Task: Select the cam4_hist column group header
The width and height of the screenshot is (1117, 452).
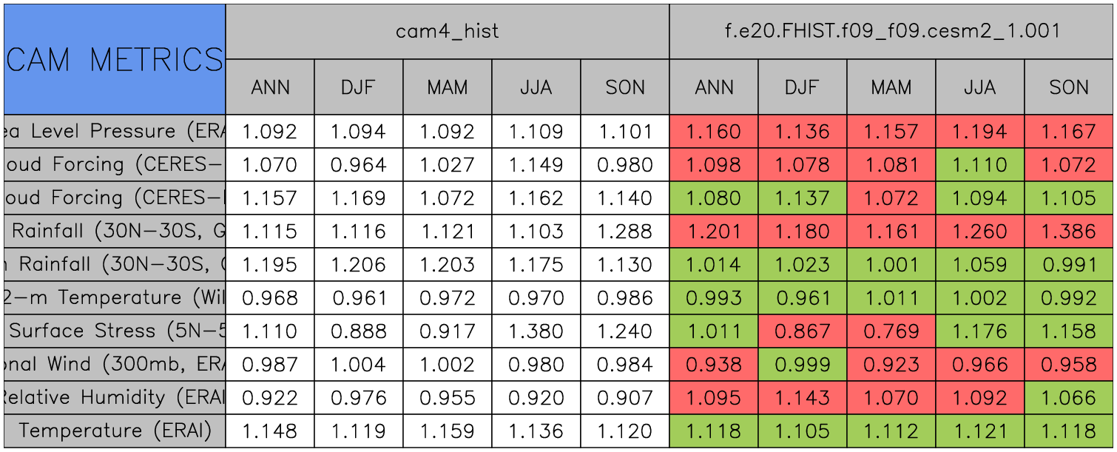Action: (x=447, y=31)
